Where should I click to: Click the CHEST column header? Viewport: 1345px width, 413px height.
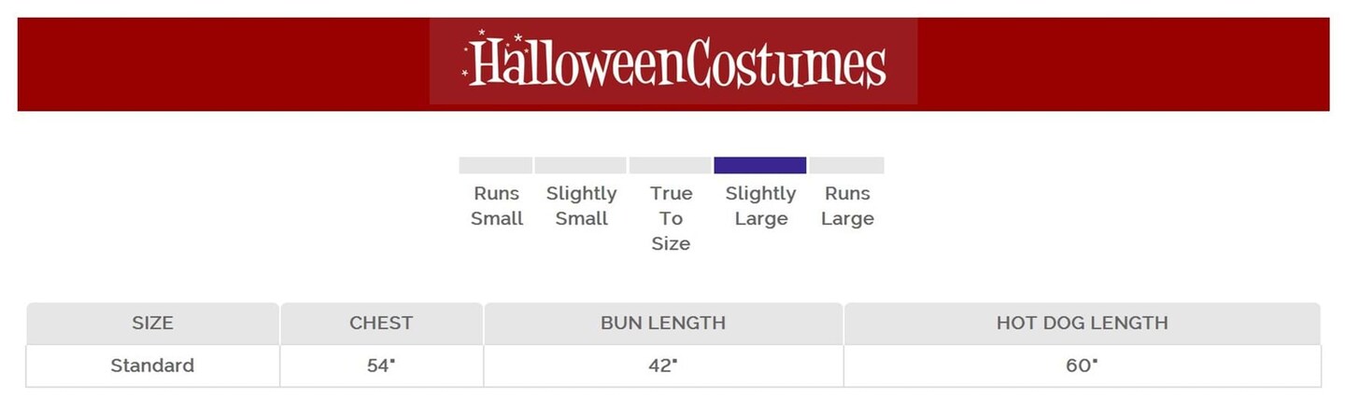381,324
